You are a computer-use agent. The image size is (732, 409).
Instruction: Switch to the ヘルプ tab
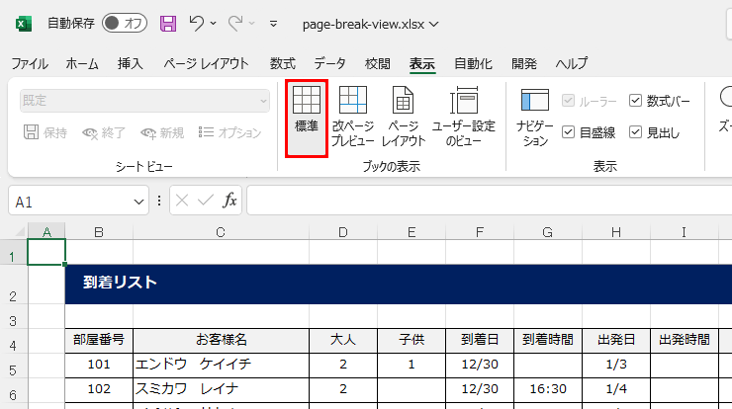[x=572, y=63]
